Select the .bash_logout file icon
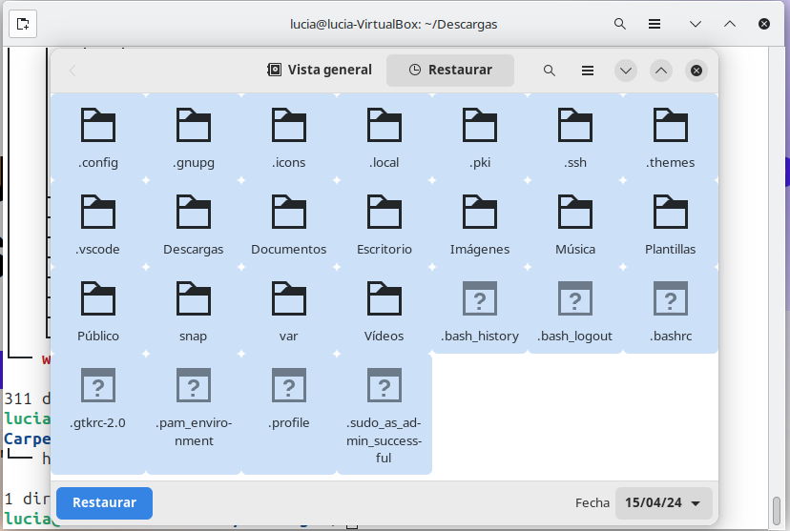This screenshot has width=790, height=531. [x=575, y=298]
